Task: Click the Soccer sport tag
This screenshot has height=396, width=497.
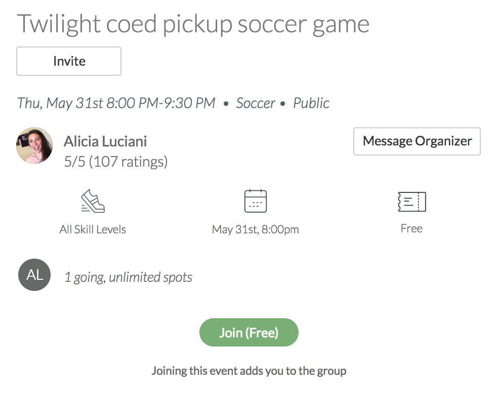Action: click(256, 104)
